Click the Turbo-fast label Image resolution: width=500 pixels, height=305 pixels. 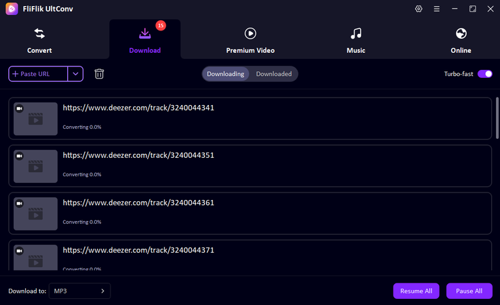point(459,74)
